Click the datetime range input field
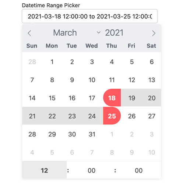The width and height of the screenshot is (184, 184). [90, 16]
